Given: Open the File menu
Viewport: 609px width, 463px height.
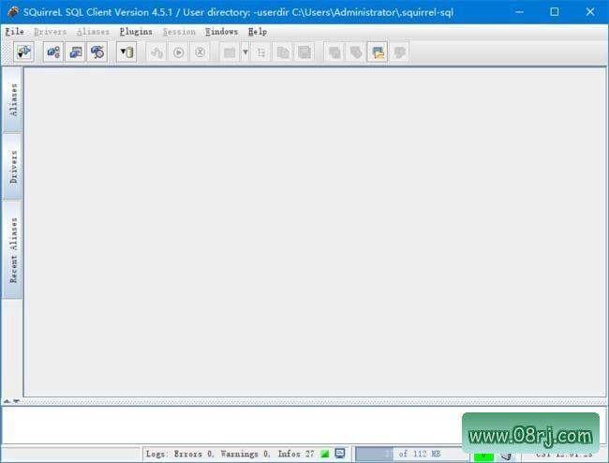Looking at the screenshot, I should [x=14, y=32].
